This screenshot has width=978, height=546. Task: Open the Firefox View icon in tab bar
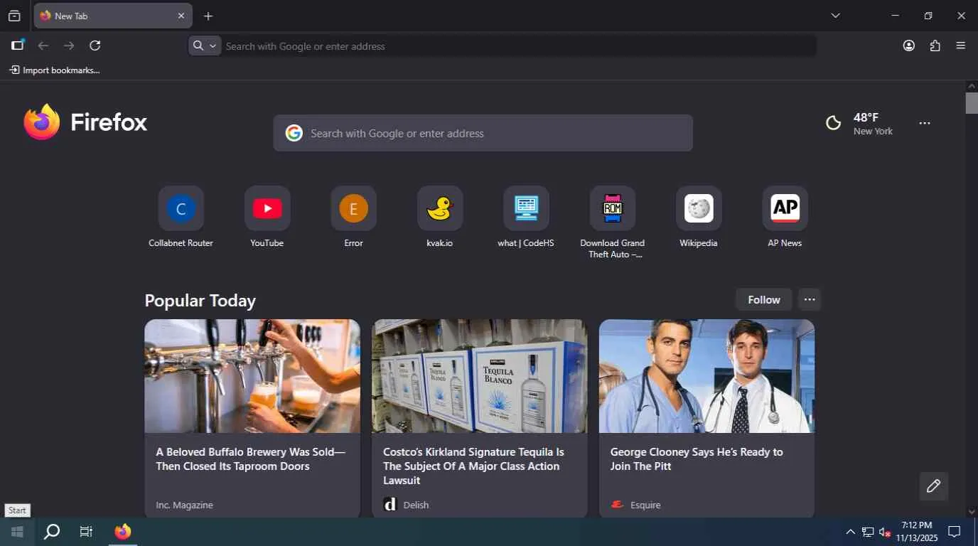tap(14, 16)
